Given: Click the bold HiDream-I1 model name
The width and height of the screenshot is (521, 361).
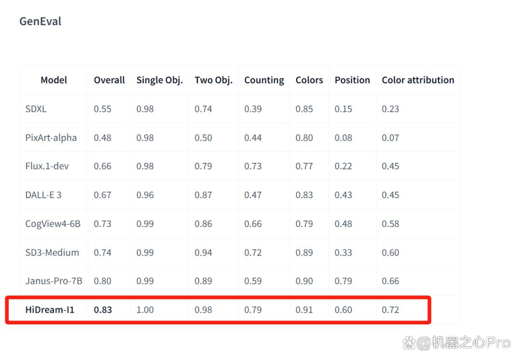Looking at the screenshot, I should (x=50, y=310).
